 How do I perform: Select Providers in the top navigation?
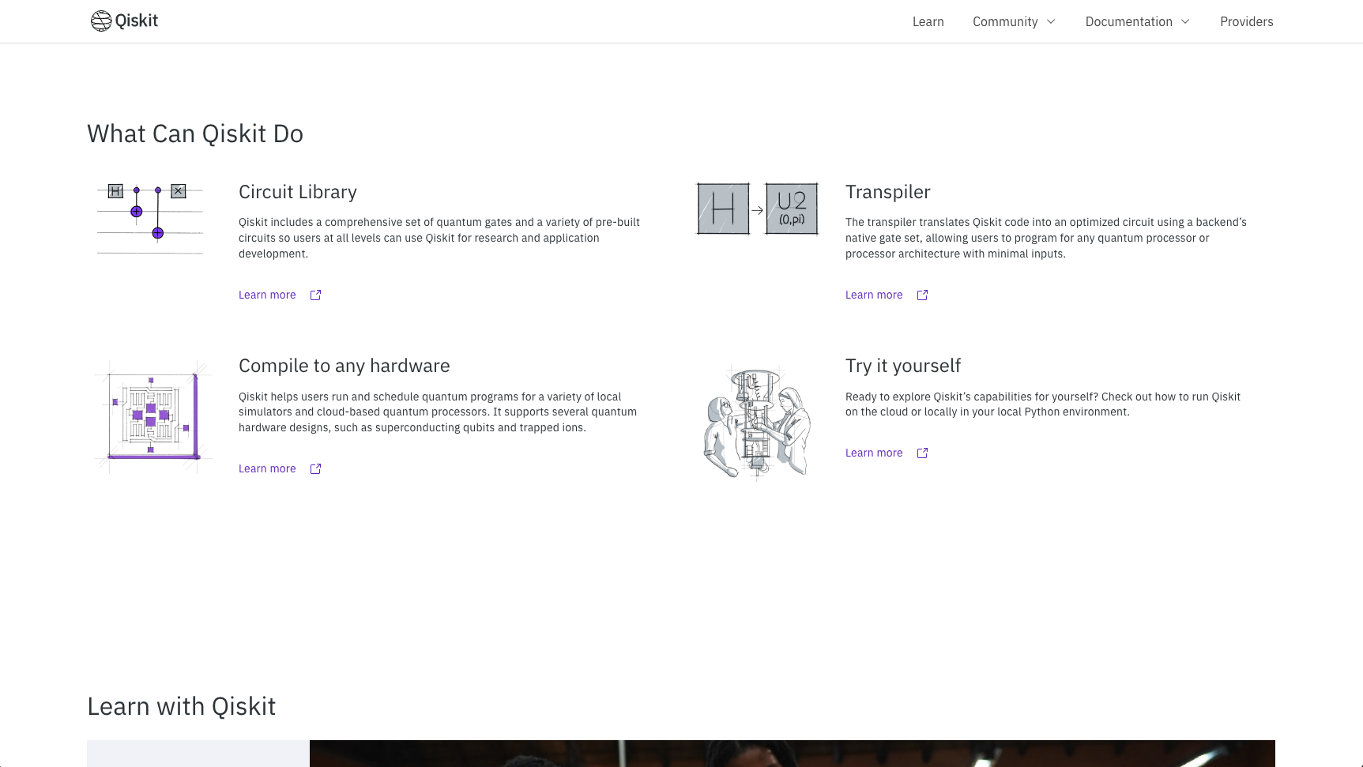[1246, 21]
